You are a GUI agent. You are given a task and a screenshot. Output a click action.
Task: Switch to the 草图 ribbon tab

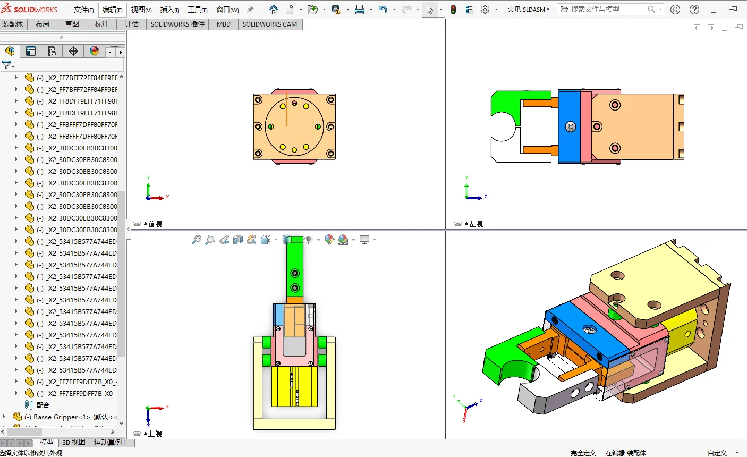point(72,24)
